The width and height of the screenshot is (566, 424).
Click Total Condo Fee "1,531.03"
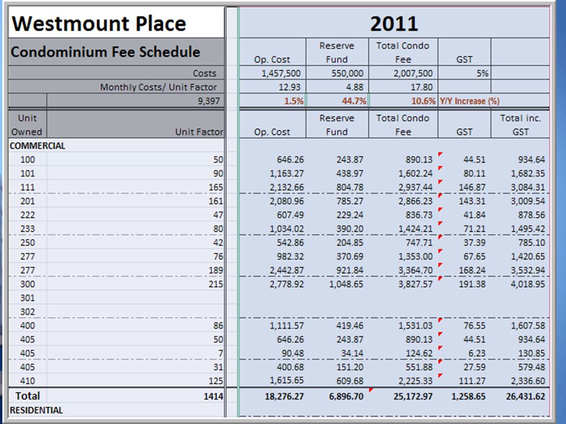tap(416, 326)
